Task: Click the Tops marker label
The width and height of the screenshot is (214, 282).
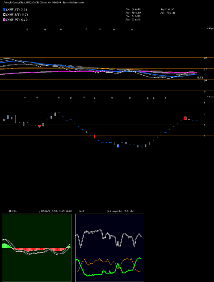Action: point(211,29)
